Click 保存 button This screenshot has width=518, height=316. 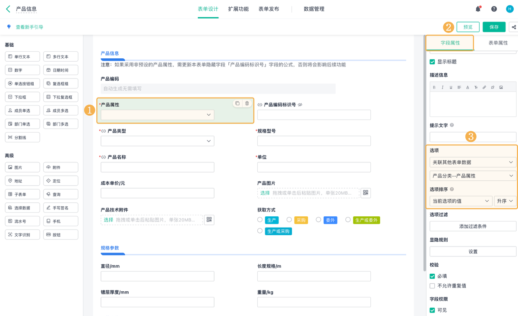tap(494, 27)
